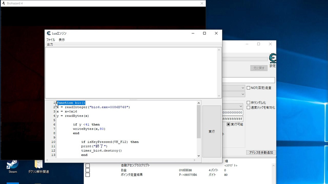The image size is (328, 184).
Task: Select the お金 entry in address list
Action: pos(124,170)
